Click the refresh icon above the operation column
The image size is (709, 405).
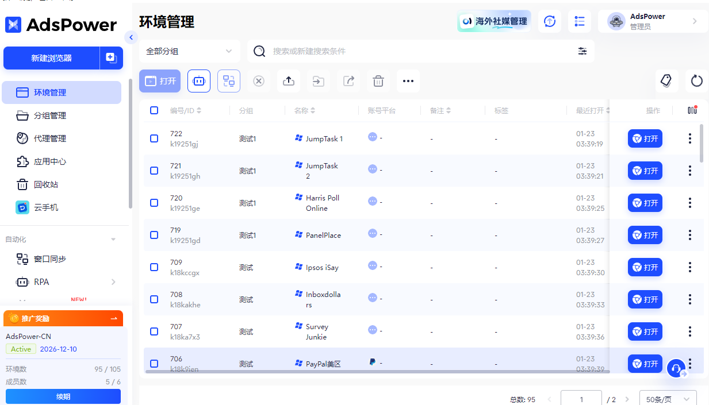pyautogui.click(x=696, y=81)
